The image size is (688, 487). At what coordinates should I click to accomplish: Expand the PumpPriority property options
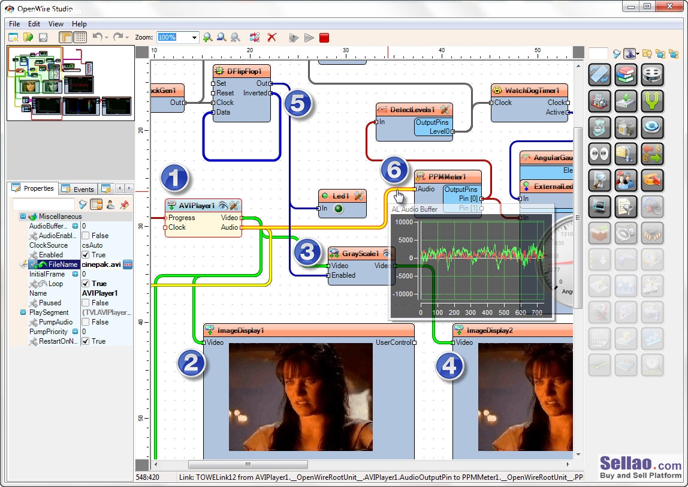(75, 332)
